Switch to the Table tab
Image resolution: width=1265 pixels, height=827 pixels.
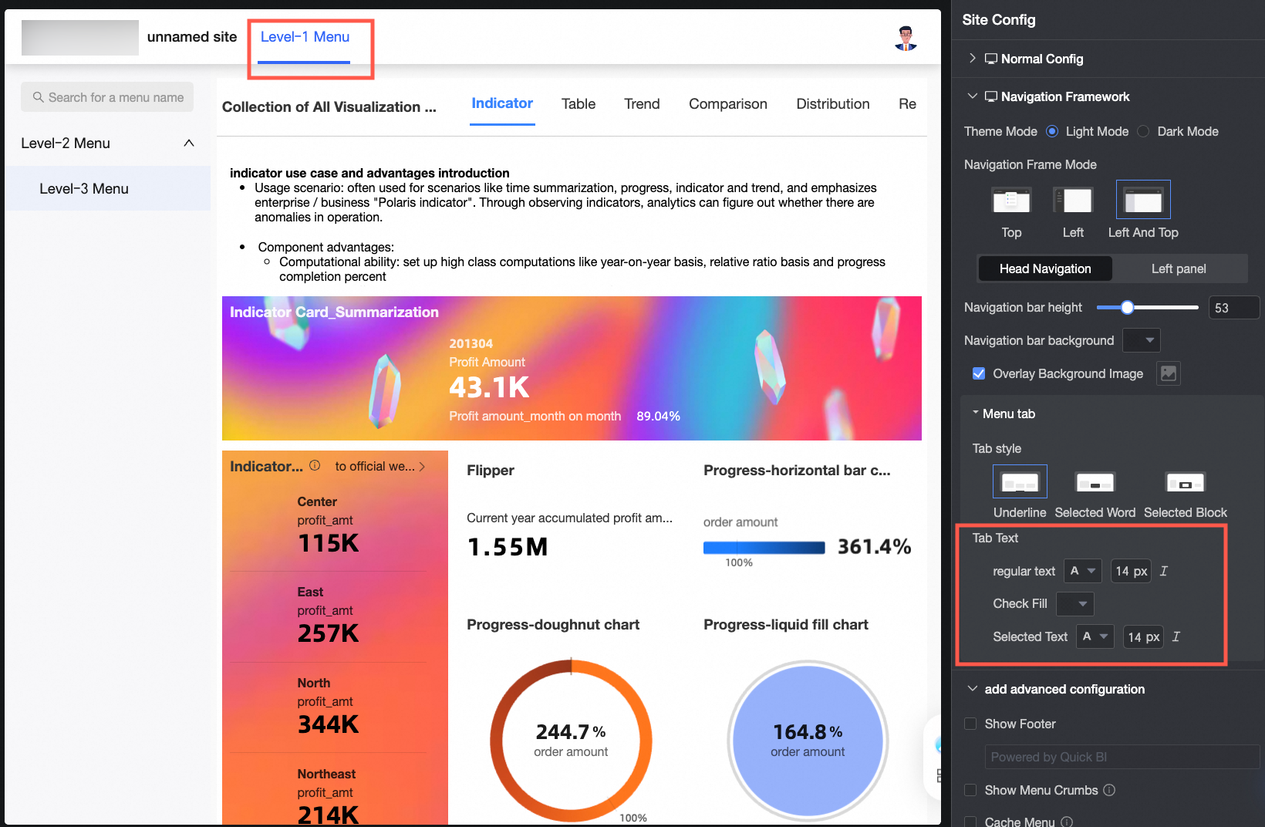coord(579,104)
